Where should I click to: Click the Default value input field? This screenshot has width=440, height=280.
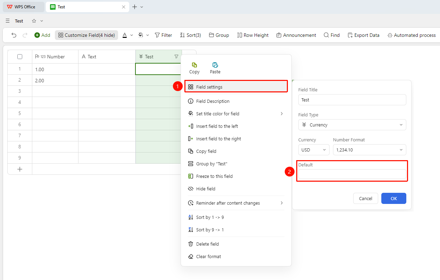(352, 174)
